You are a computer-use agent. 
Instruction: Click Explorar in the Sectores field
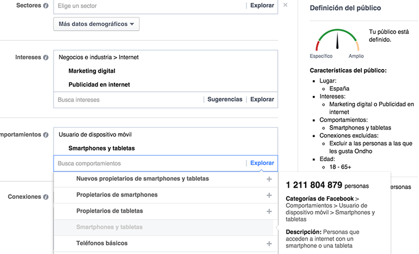[x=262, y=6]
